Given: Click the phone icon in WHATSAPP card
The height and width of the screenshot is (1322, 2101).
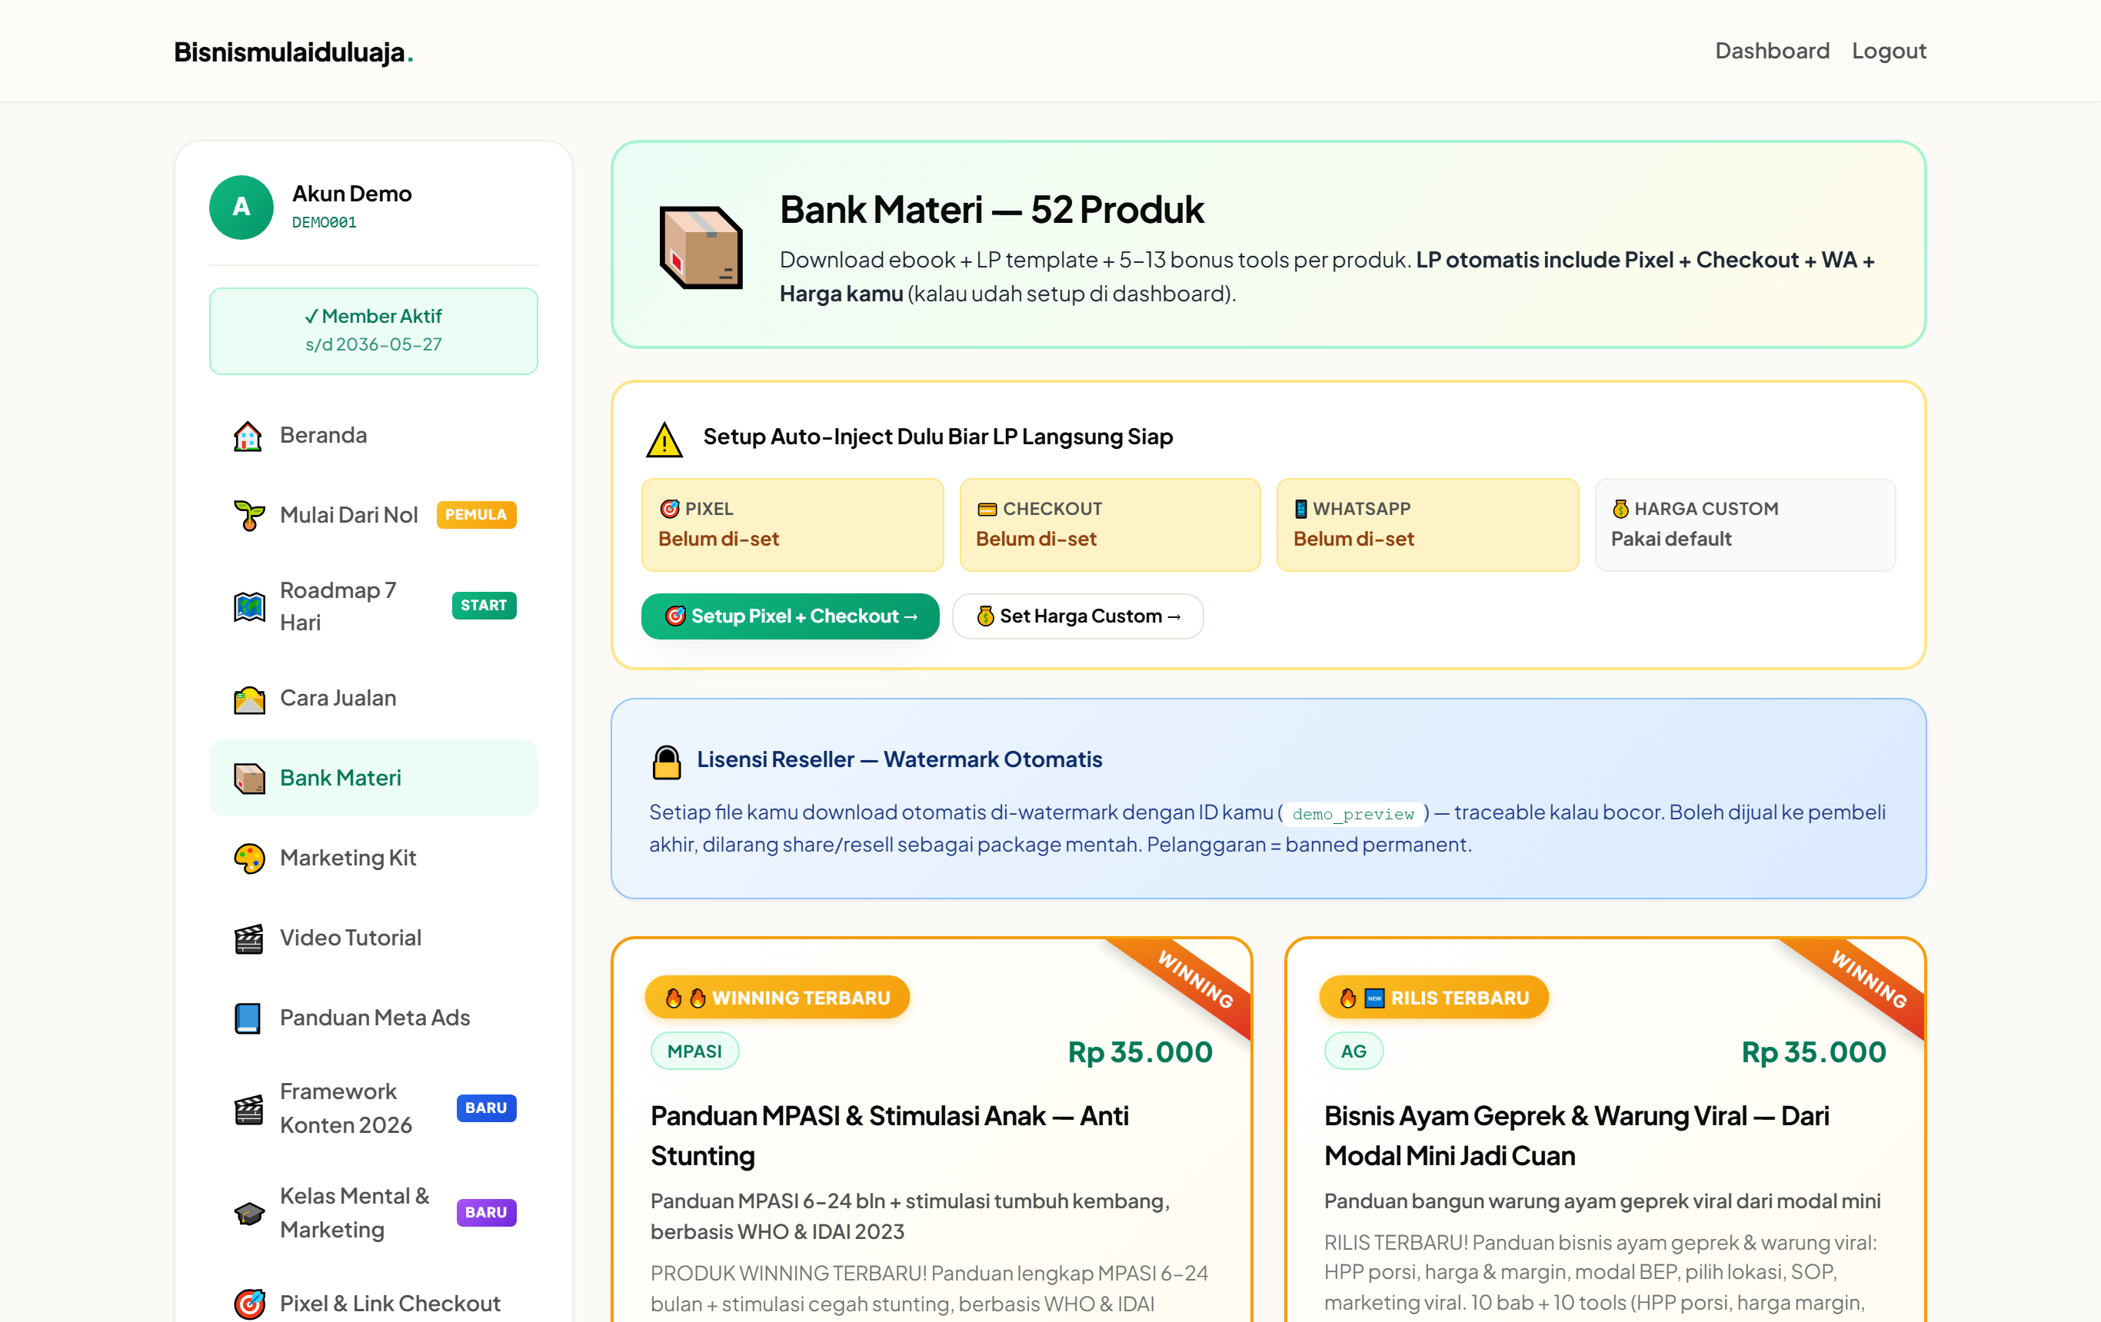Looking at the screenshot, I should coord(1300,508).
